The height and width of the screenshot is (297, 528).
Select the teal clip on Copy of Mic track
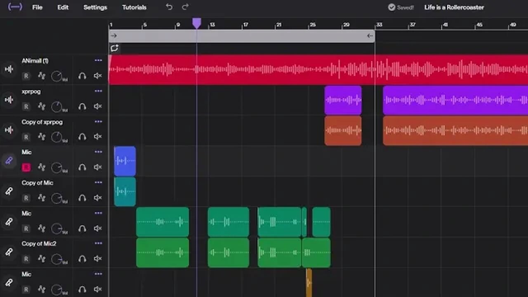coord(125,191)
